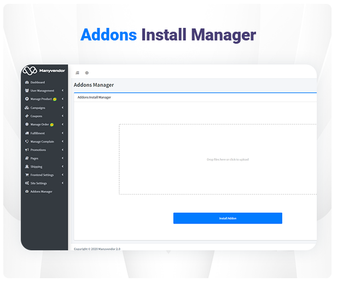Click the Site Settings gears icon
337x282 pixels.
[x=27, y=183]
